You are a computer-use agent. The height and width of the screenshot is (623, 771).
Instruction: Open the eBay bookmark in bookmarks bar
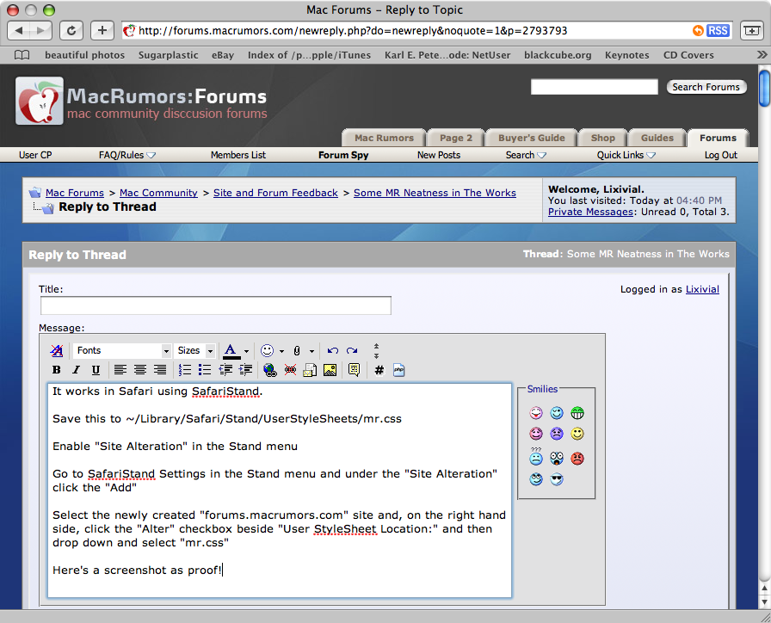(x=223, y=55)
